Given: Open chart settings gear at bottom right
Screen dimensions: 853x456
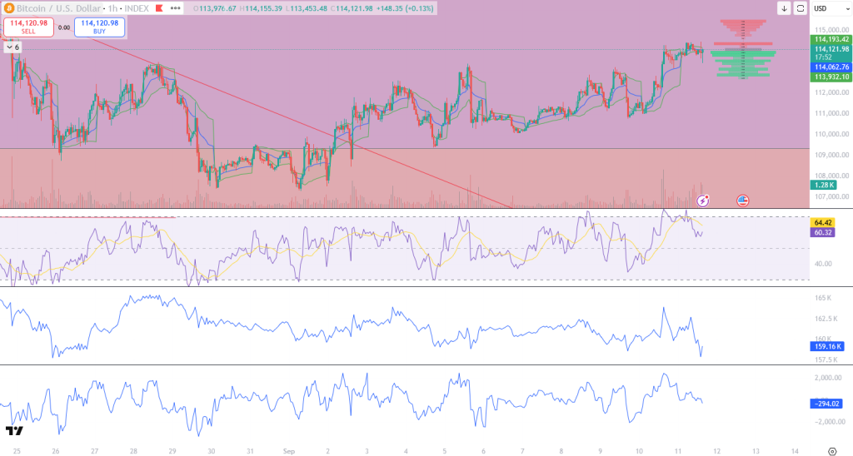Looking at the screenshot, I should [x=832, y=451].
